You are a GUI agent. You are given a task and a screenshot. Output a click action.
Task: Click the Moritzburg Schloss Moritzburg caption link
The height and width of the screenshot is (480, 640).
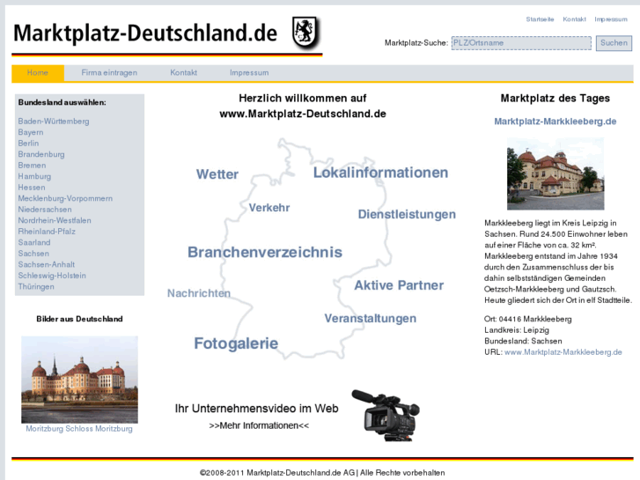pyautogui.click(x=79, y=429)
